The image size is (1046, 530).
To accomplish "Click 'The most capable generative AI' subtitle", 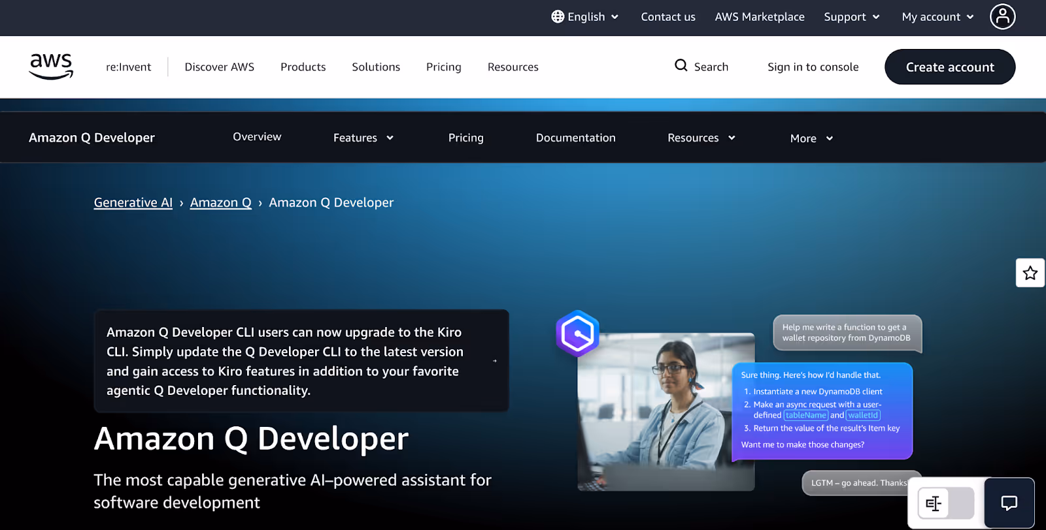I will (292, 491).
